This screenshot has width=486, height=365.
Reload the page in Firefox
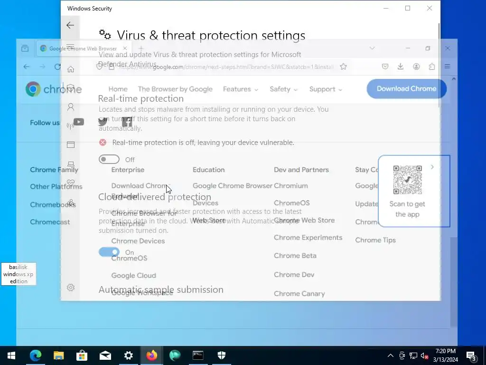point(57,67)
